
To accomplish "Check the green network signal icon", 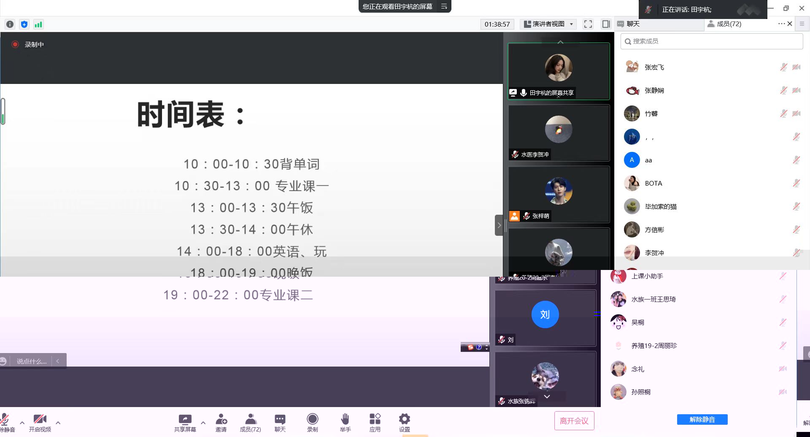I will coord(38,24).
